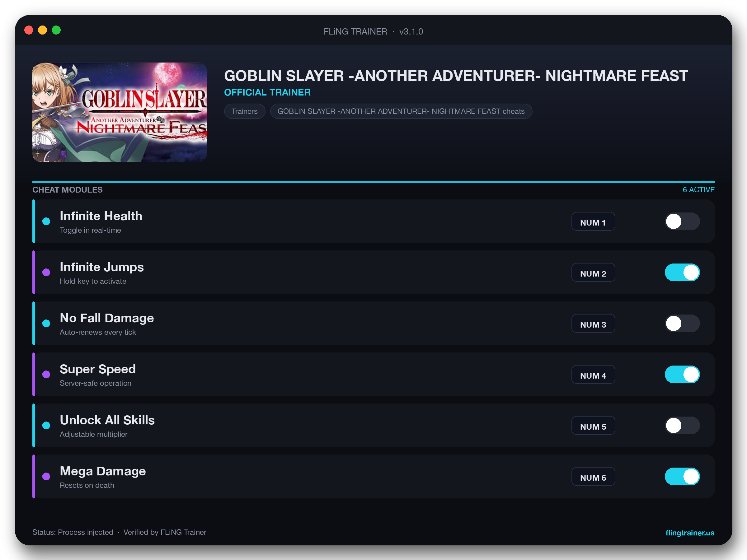747x560 pixels.
Task: Click the 'Hold key to activate' description
Action: (x=93, y=281)
